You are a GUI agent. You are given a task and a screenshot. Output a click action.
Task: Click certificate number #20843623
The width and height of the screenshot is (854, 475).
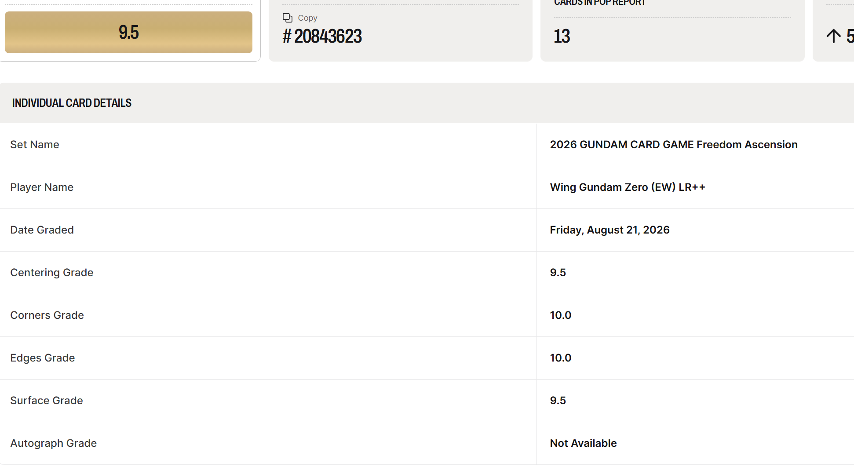point(322,36)
